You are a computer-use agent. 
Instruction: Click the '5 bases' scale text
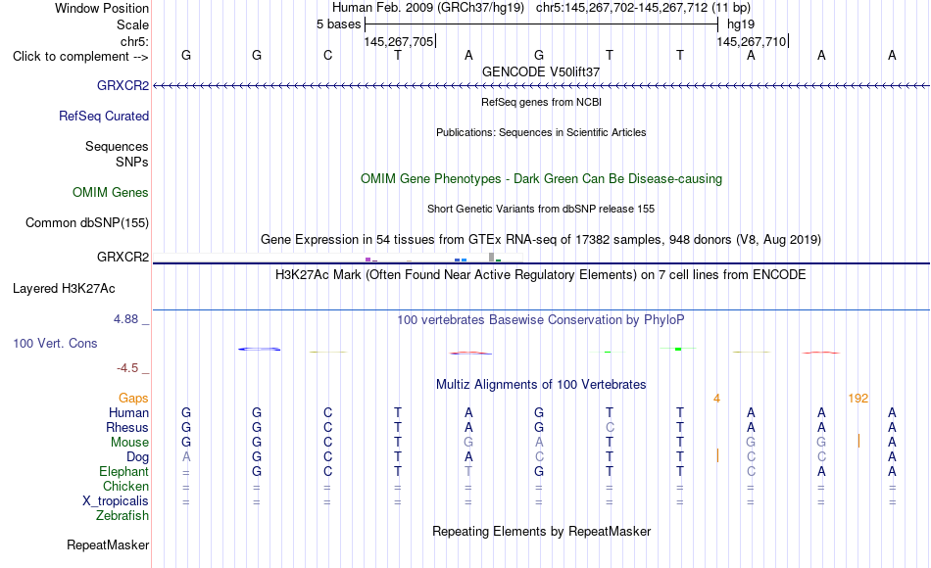338,24
